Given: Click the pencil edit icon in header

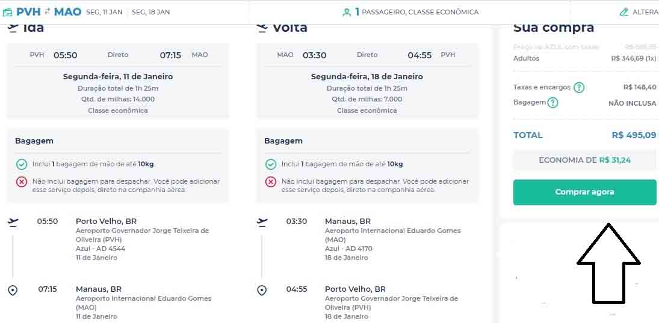Looking at the screenshot, I should (624, 12).
